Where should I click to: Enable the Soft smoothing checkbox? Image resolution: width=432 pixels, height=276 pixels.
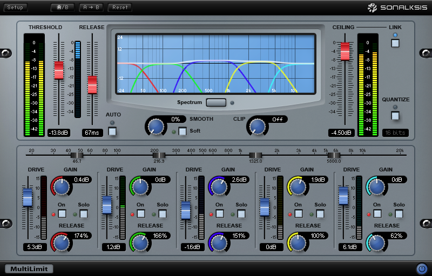tap(183, 130)
